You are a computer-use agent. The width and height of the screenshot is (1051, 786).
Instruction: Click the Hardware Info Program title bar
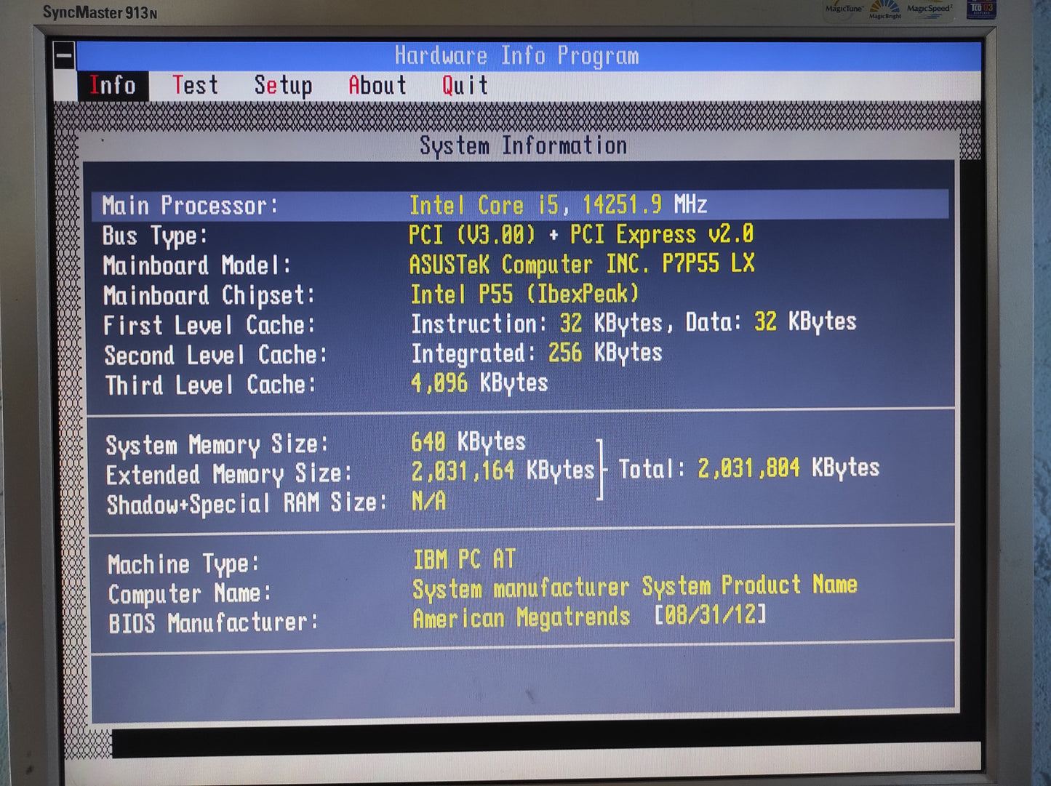516,56
